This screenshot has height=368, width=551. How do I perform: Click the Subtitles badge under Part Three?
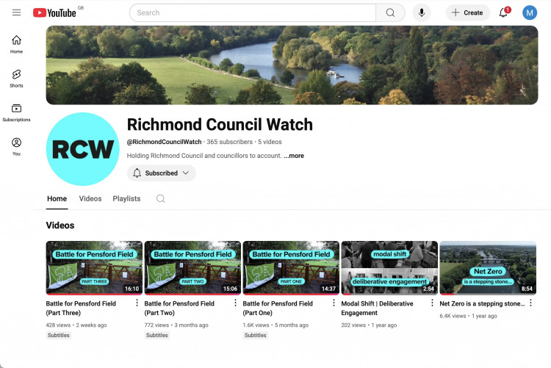[58, 335]
